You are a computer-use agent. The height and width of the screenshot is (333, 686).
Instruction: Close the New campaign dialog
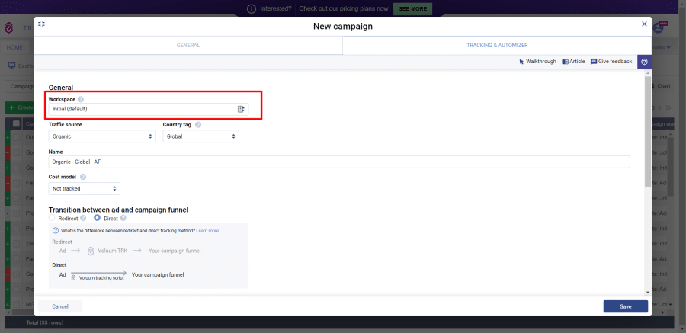[644, 24]
